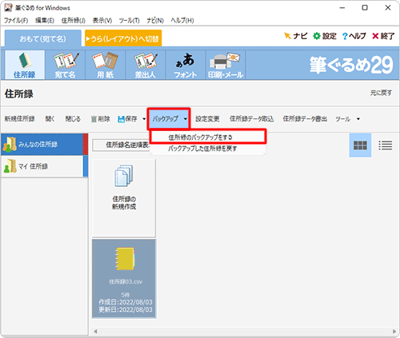Screen dimensions: 400x338
Task: Open 住所録(J) menu
Action: (x=74, y=21)
